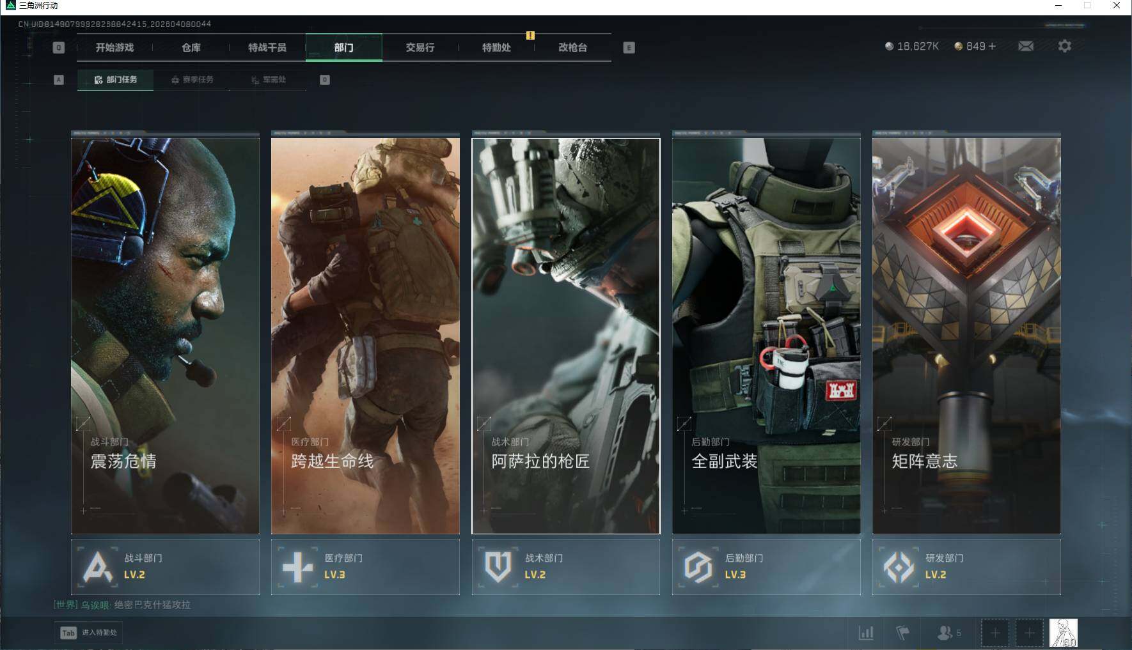This screenshot has height=650, width=1132.
Task: Click the Q key previous-tab icon
Action: tap(58, 47)
